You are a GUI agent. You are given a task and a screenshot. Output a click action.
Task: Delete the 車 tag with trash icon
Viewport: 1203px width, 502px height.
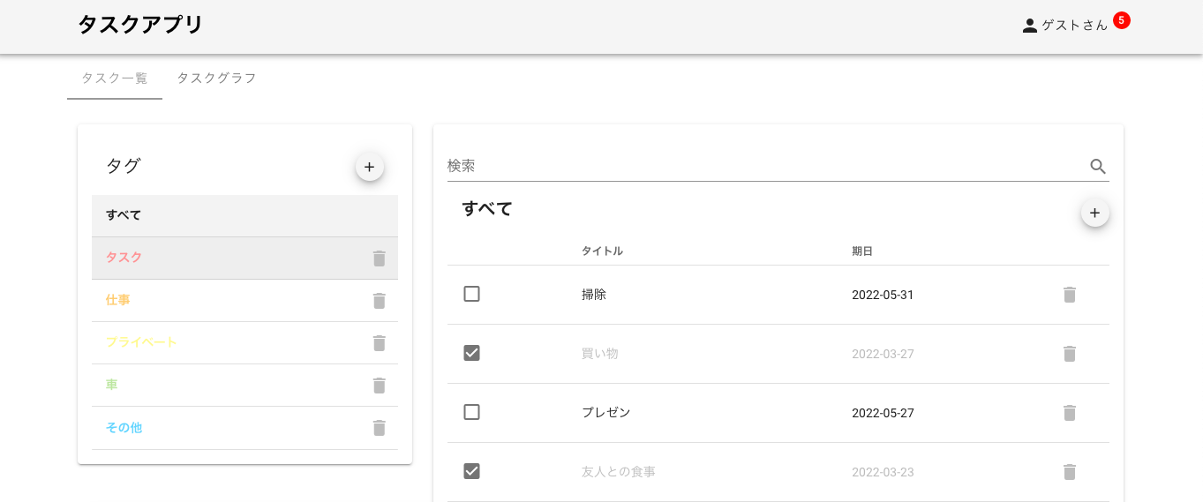click(380, 386)
